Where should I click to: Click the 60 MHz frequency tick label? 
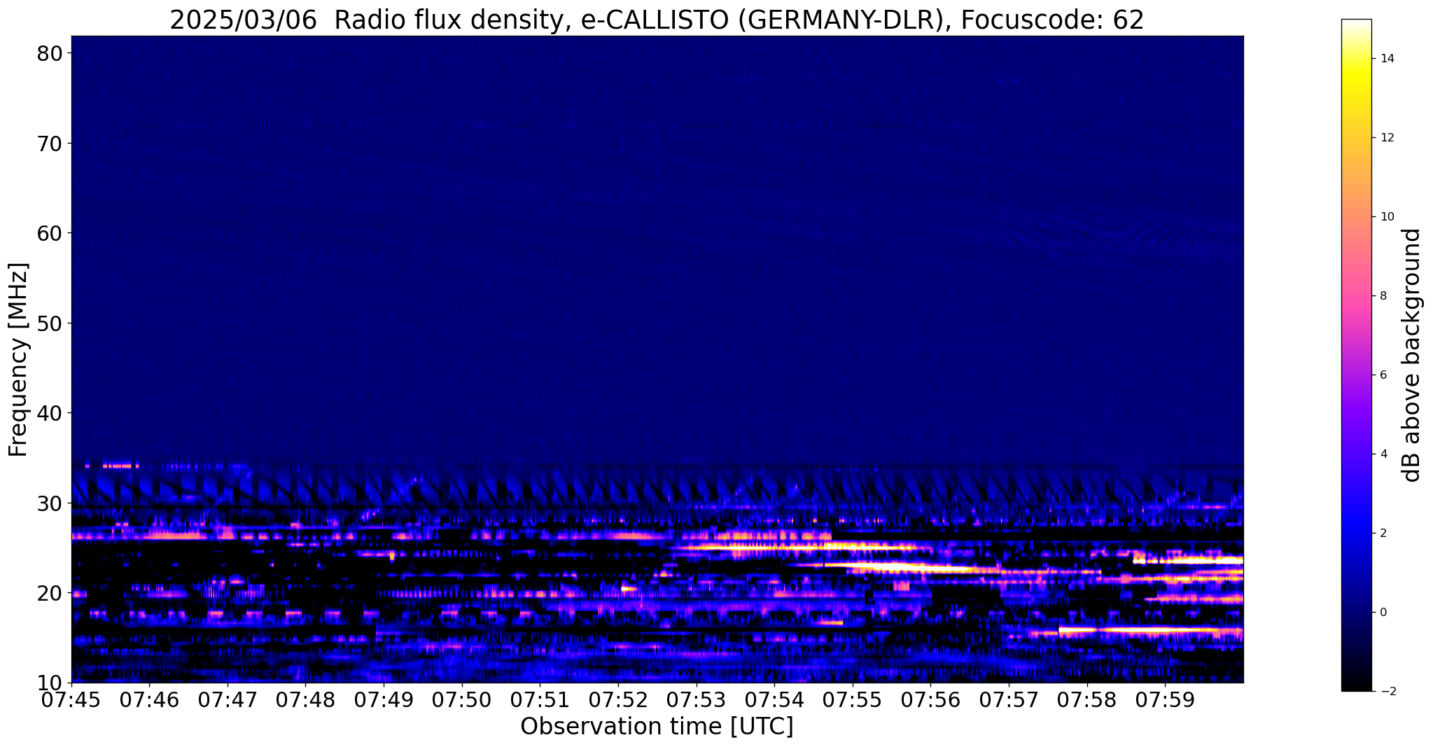tap(49, 233)
